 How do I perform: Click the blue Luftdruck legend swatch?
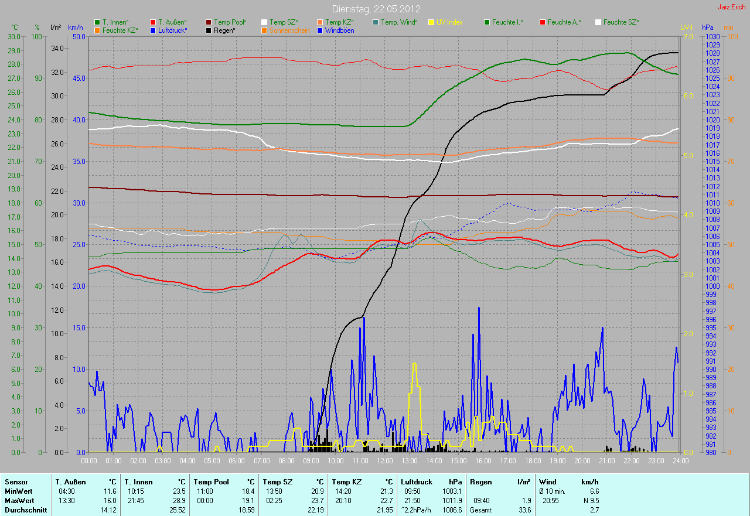point(153,30)
